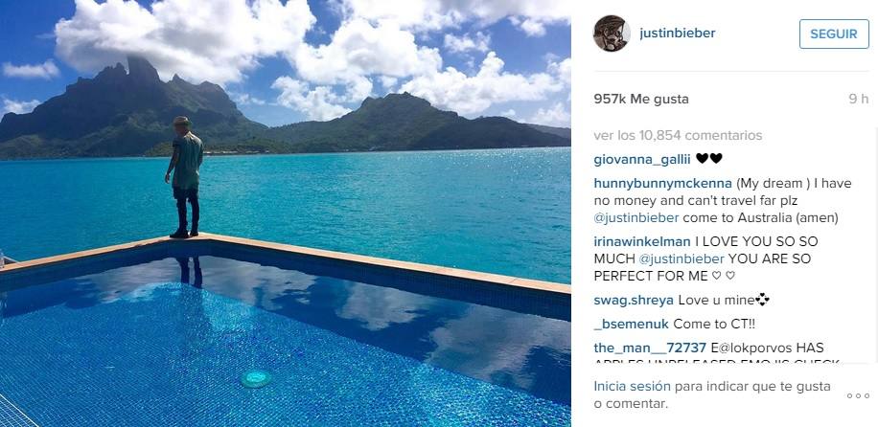This screenshot has width=878, height=427.
Task: Open hunnybunnymckenna commenter profile
Action: pyautogui.click(x=662, y=184)
